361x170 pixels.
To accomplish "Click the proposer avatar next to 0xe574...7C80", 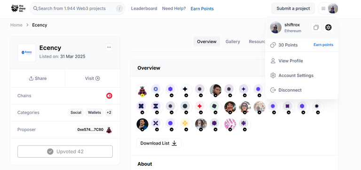I will [x=109, y=130].
